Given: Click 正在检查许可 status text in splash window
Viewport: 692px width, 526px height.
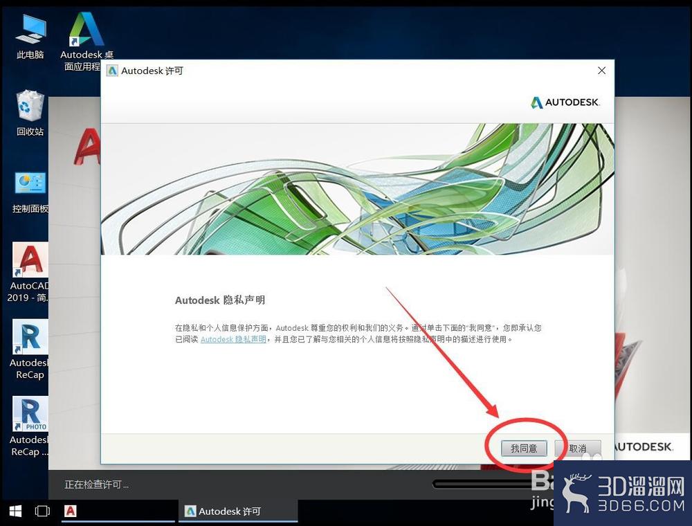Looking at the screenshot, I should point(96,484).
